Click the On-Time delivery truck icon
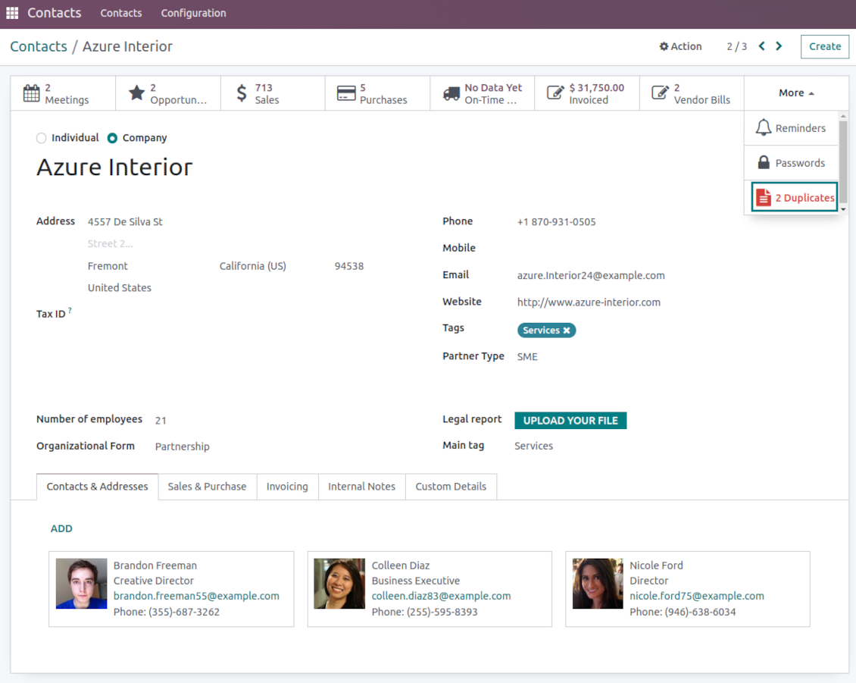Image resolution: width=856 pixels, height=683 pixels. click(452, 92)
